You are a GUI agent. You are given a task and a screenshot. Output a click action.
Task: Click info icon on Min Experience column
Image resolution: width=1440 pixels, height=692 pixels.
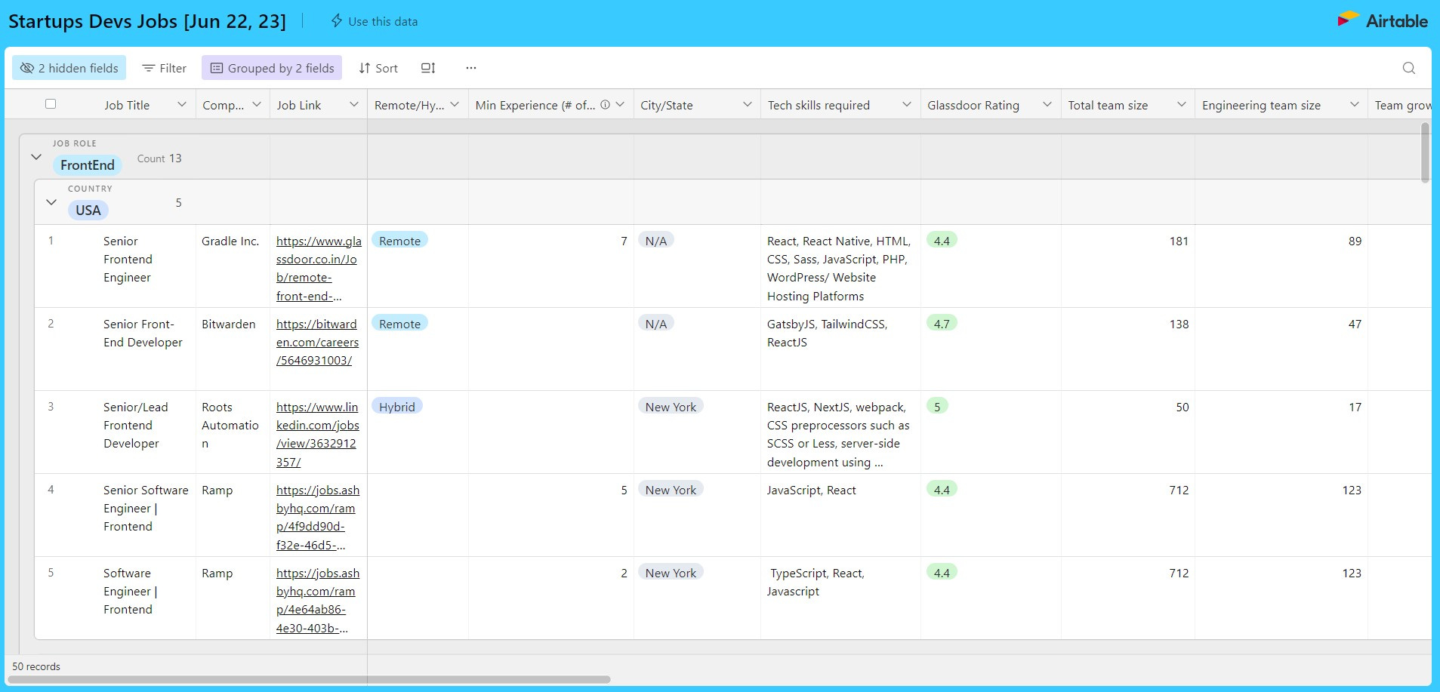(605, 105)
